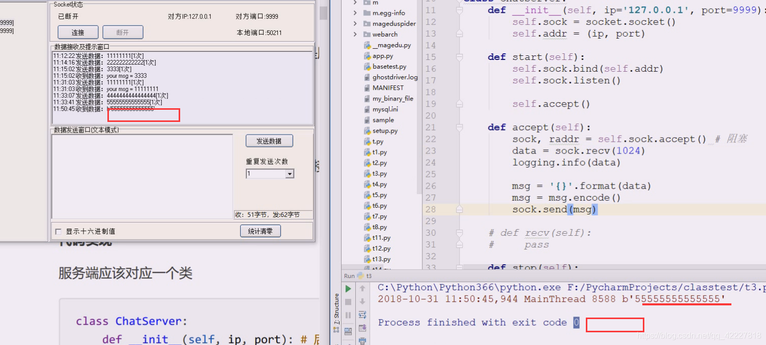
Task: Click the 断开 disconnect button
Action: [x=123, y=33]
